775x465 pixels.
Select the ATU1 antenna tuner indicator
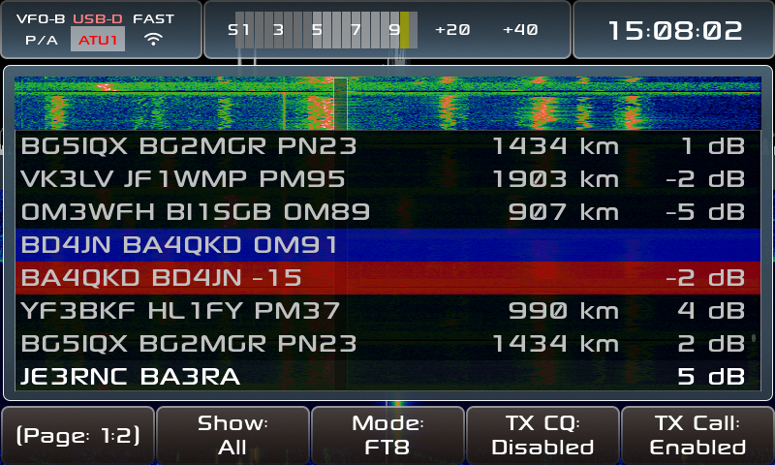[98, 40]
